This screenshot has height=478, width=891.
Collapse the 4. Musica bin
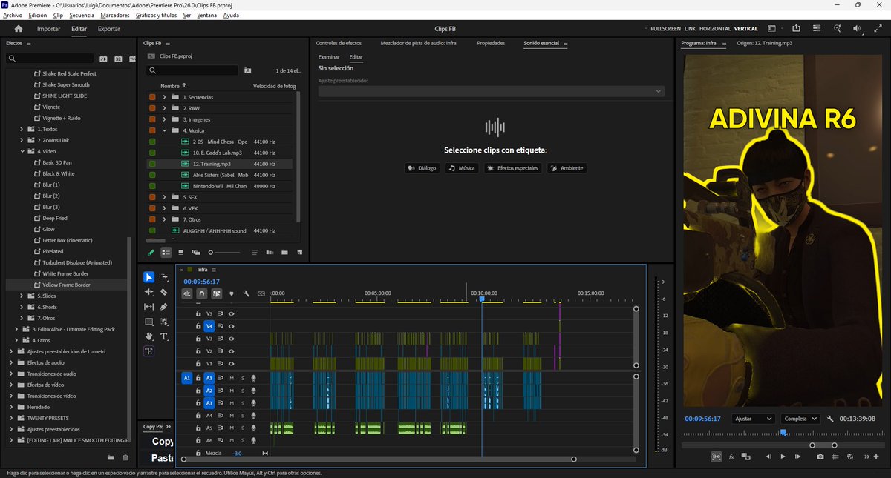coord(165,130)
